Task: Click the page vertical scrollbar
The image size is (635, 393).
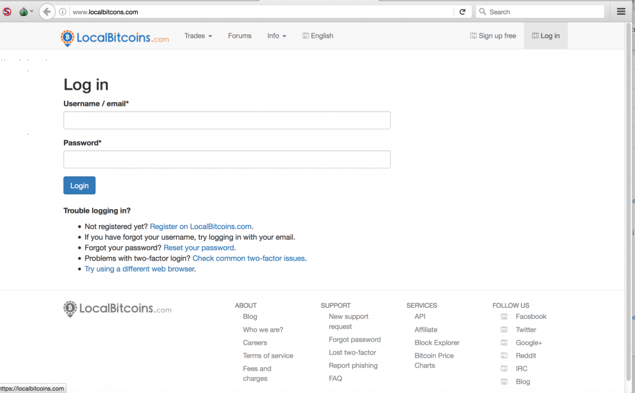Action: pyautogui.click(x=629, y=202)
